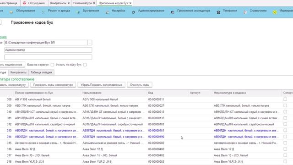293x165 pixels.
Task: Open the Ремонт и аренда section icon
Action: point(43,12)
